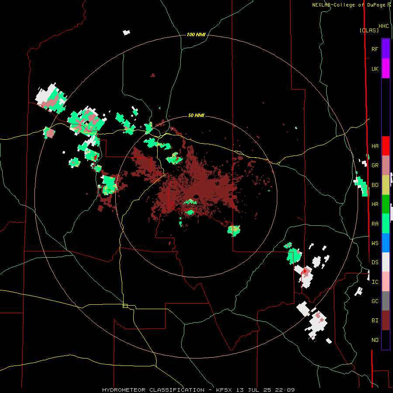Viewport: 393px width, 393px height.
Task: Click the purple RF legend color swatch
Action: (386, 49)
